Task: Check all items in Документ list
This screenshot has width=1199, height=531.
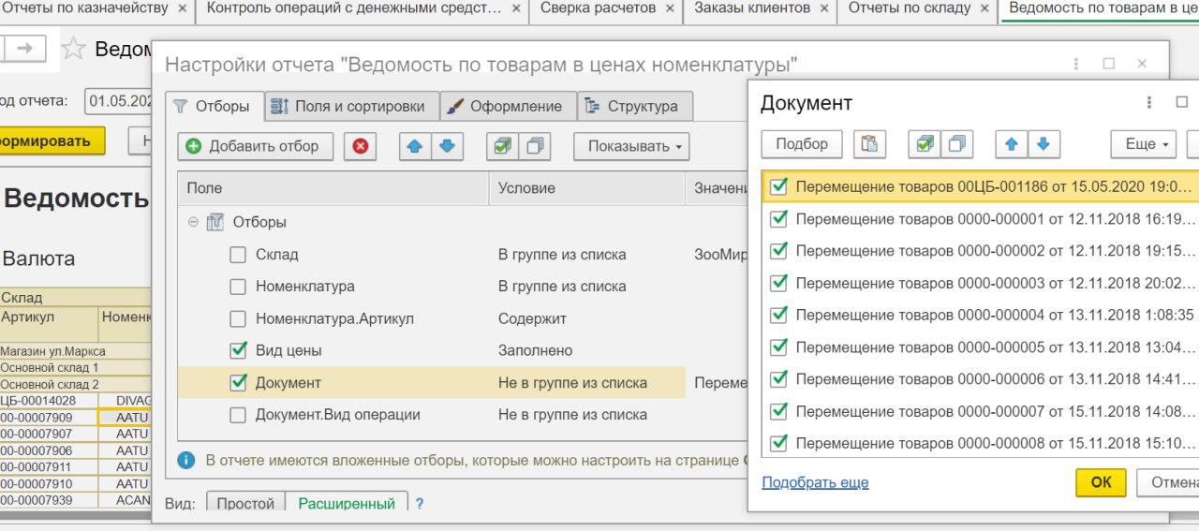Action: (925, 144)
